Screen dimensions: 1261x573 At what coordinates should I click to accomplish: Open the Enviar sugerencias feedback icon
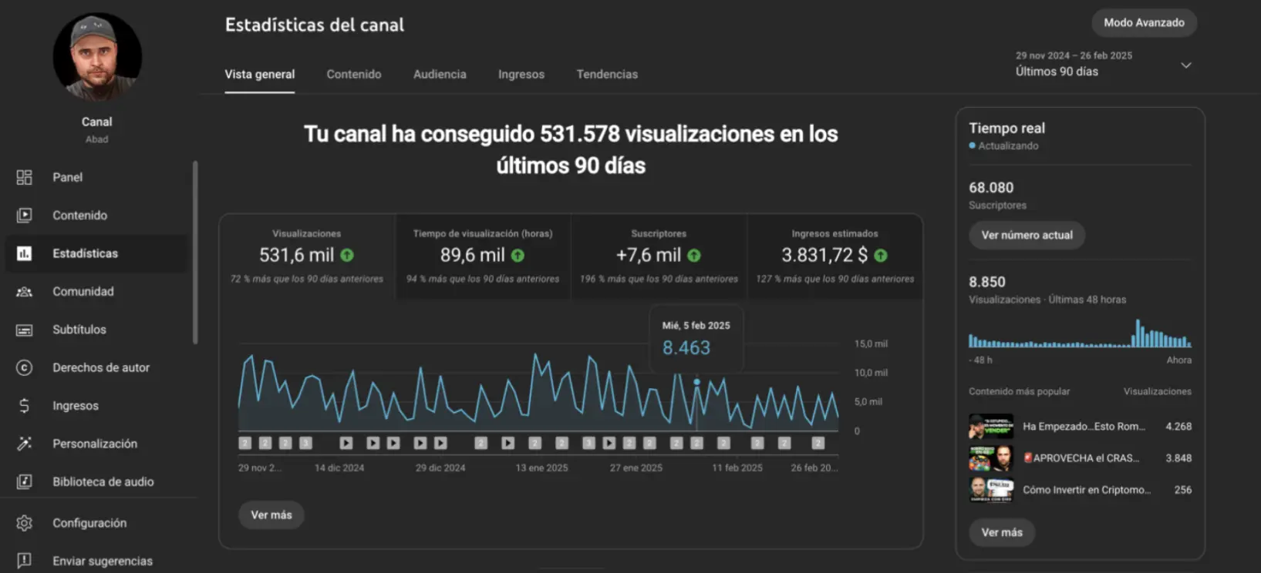pos(24,561)
